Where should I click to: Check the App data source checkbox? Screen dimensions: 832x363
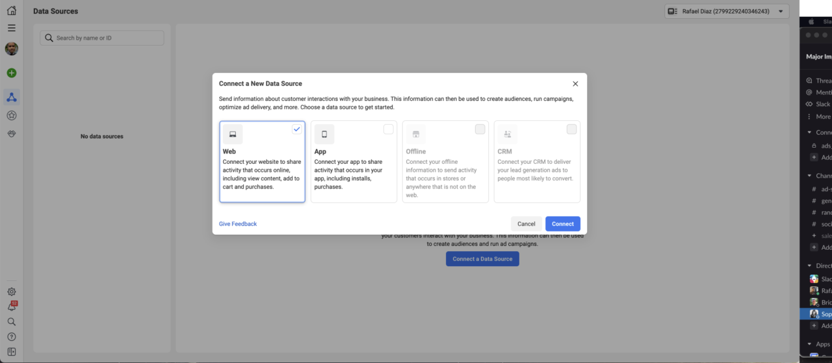click(x=388, y=129)
